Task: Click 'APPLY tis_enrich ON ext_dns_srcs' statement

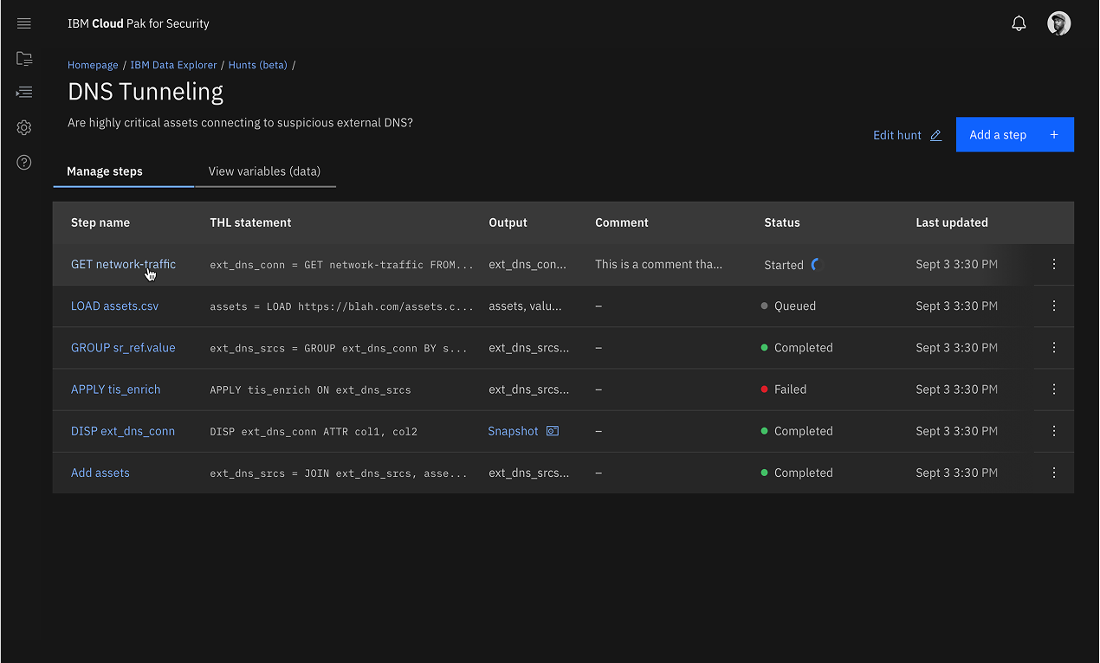Action: point(310,389)
